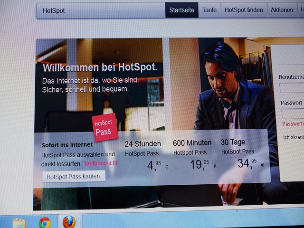304x228 pixels.
Task: Click into the Benutzername field
Action: coord(292,88)
